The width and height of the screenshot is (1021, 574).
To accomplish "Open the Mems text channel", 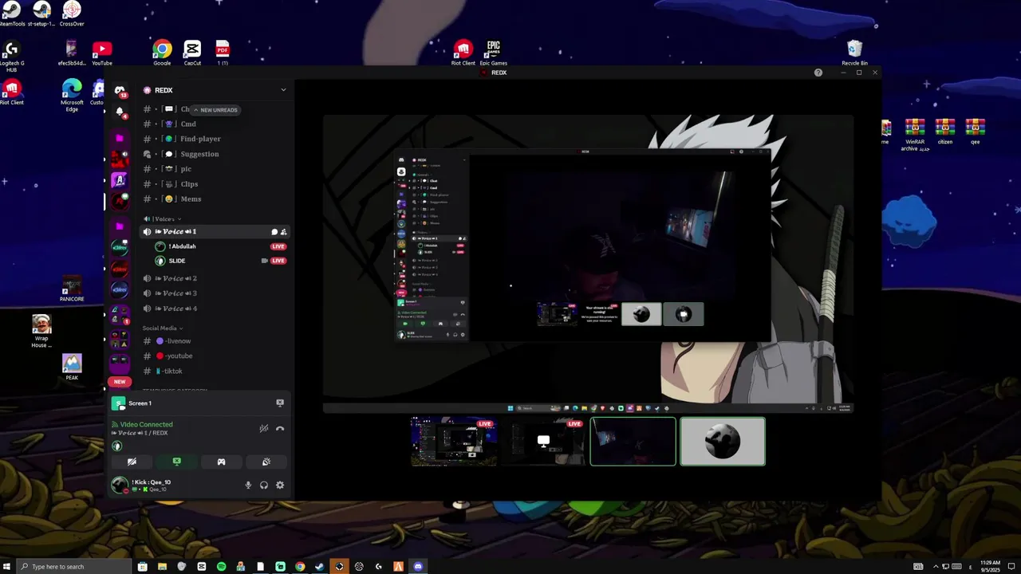I will tap(215, 199).
